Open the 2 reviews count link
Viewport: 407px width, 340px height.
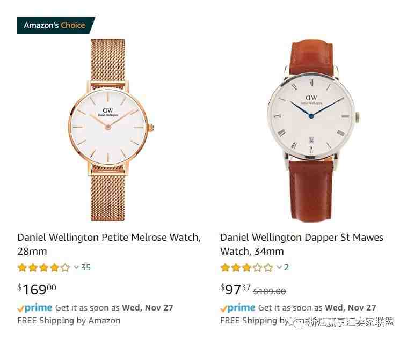(286, 268)
